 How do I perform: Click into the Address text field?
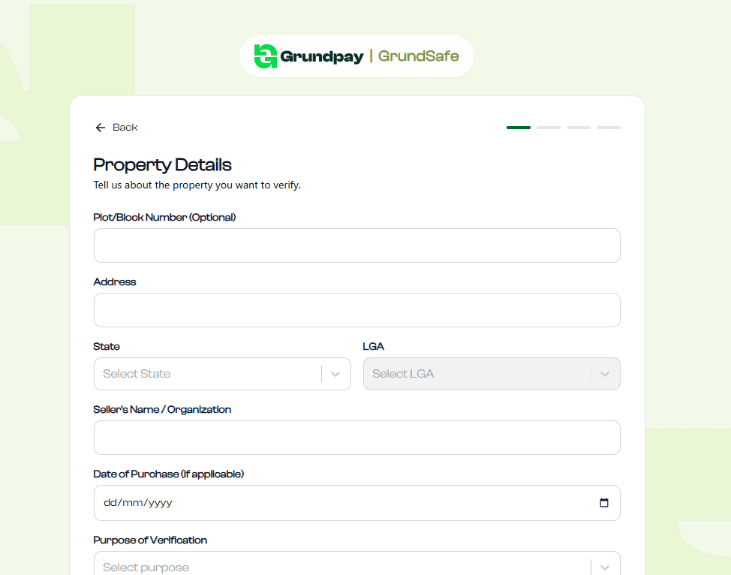click(356, 310)
